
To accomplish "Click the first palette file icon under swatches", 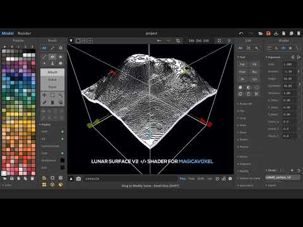I will click(4, 178).
